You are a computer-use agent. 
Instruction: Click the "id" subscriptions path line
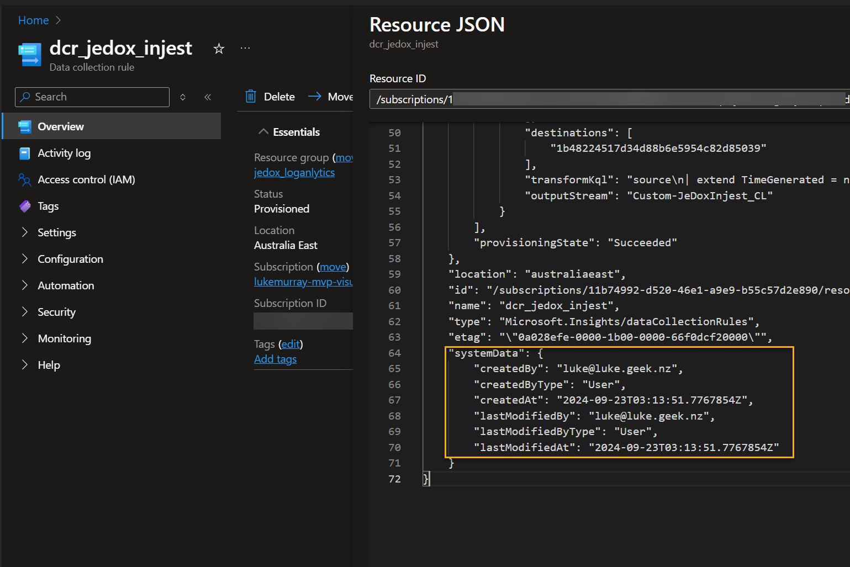pyautogui.click(x=649, y=290)
